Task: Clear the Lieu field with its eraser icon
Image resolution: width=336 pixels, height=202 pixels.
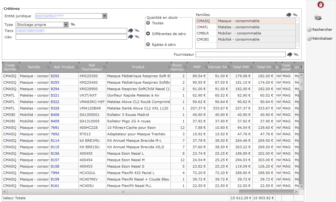Action: point(137,37)
